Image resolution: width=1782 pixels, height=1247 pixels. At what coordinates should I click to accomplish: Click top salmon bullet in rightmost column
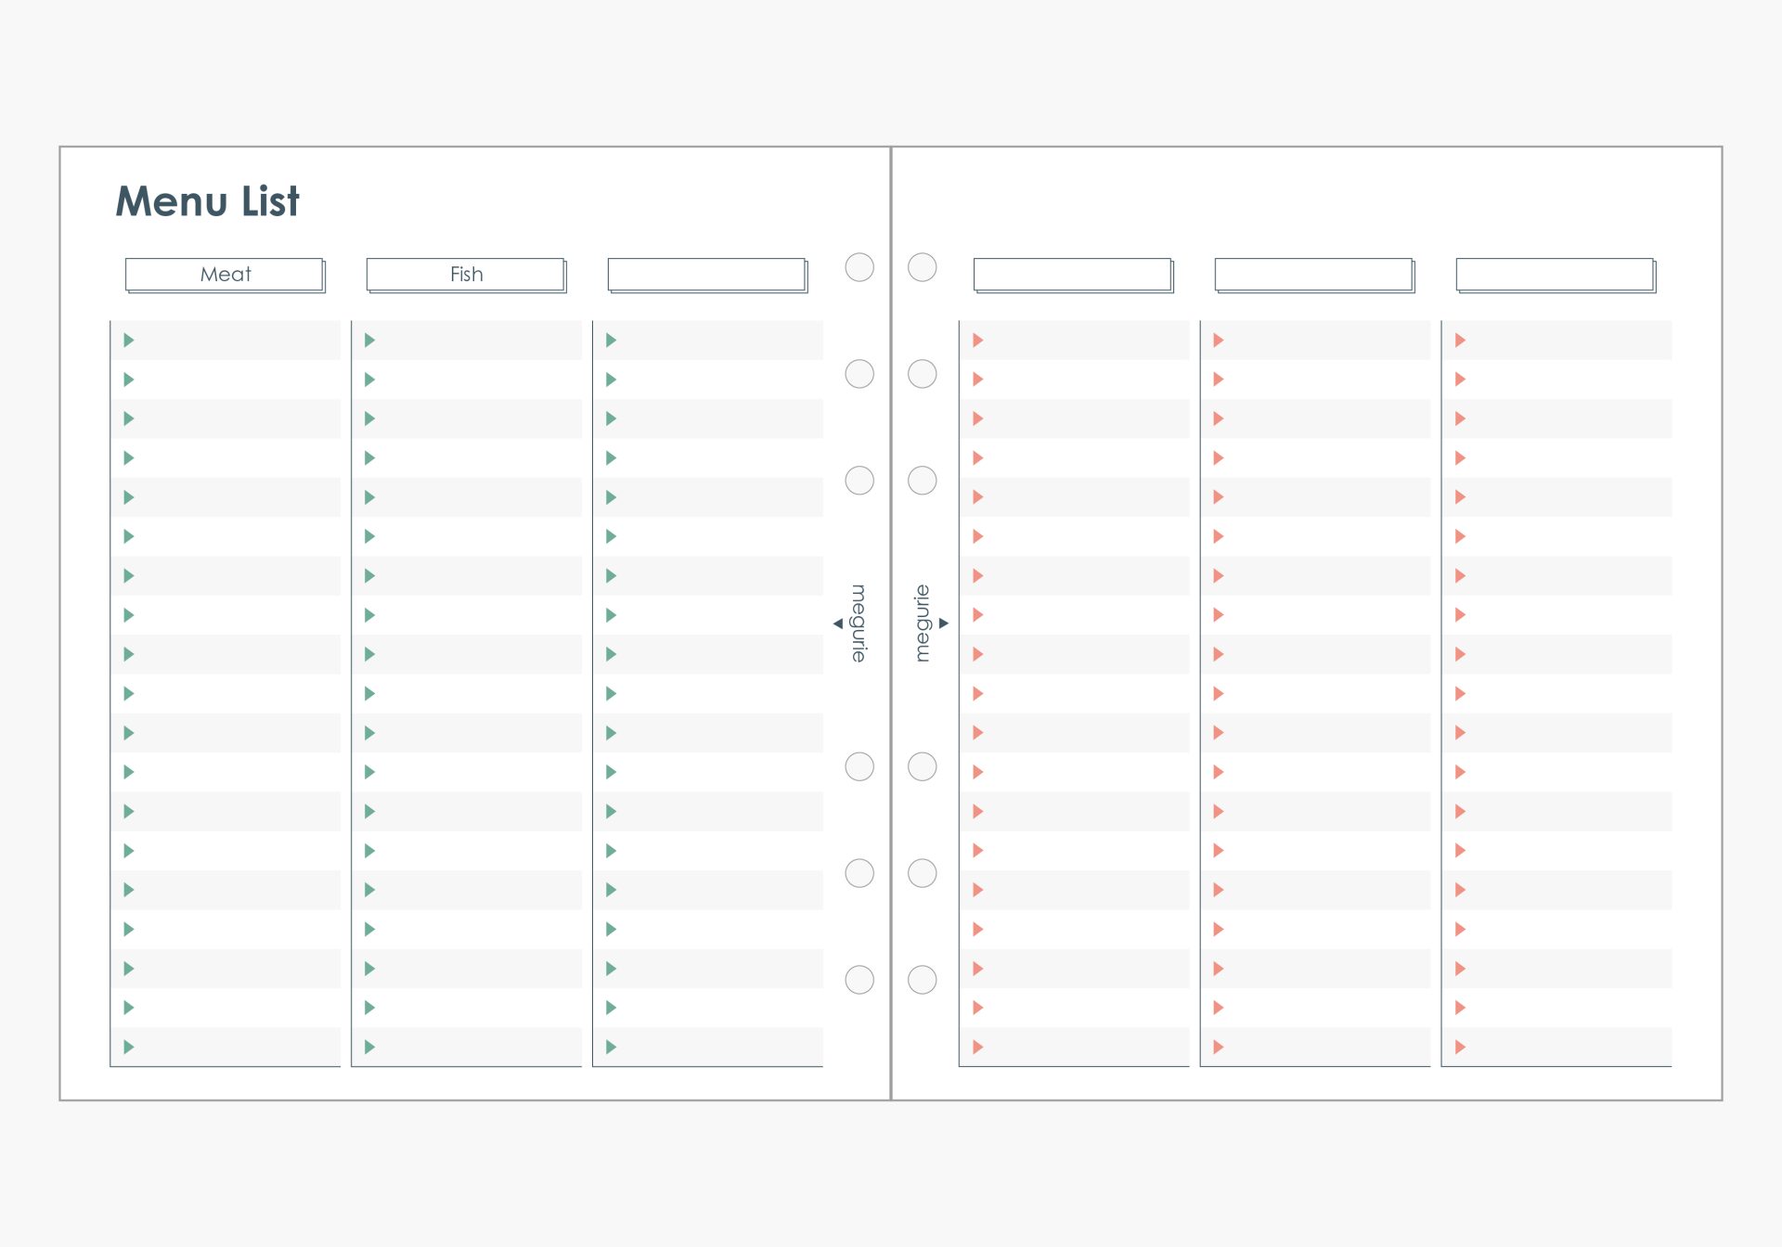[1460, 341]
